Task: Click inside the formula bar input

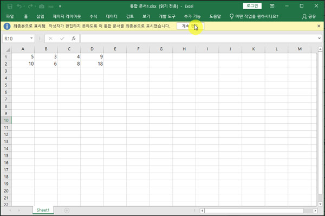Action: (x=199, y=39)
